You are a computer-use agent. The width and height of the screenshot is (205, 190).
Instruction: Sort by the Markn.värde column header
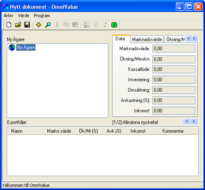coord(59,131)
